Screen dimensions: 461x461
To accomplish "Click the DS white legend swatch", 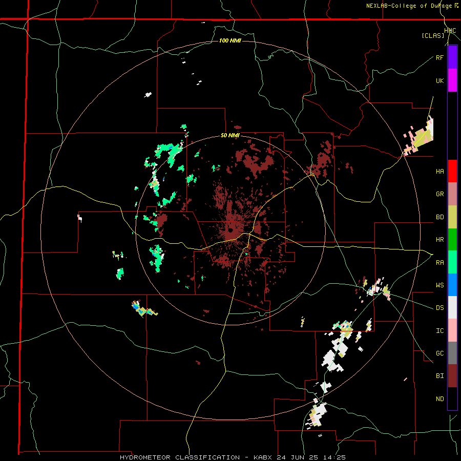I will pos(452,307).
